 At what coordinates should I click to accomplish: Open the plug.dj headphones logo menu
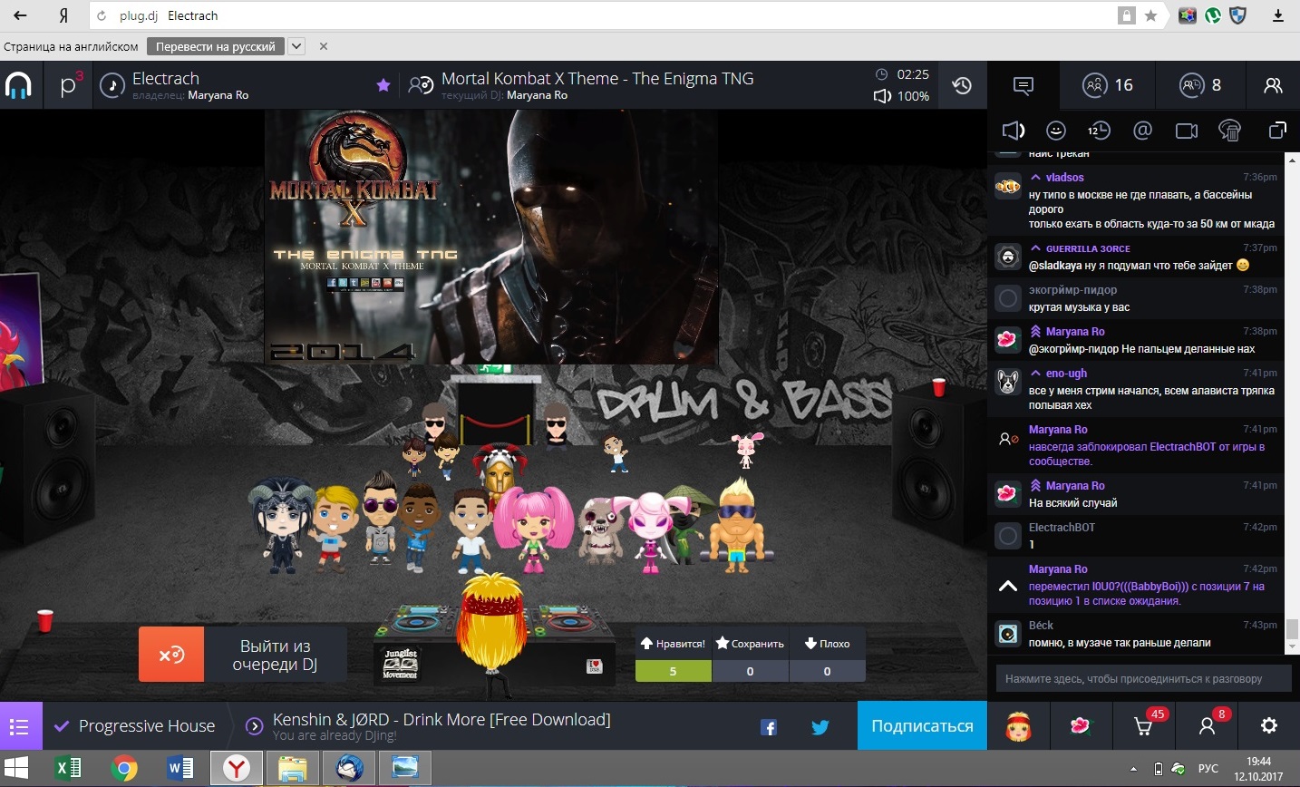click(x=18, y=85)
